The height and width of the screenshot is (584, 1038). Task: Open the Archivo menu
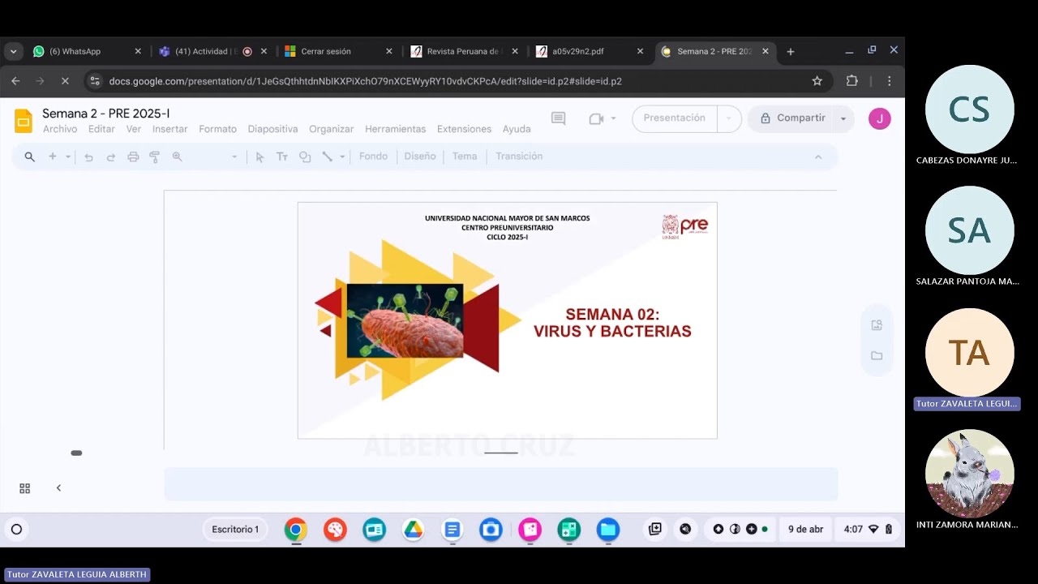60,129
